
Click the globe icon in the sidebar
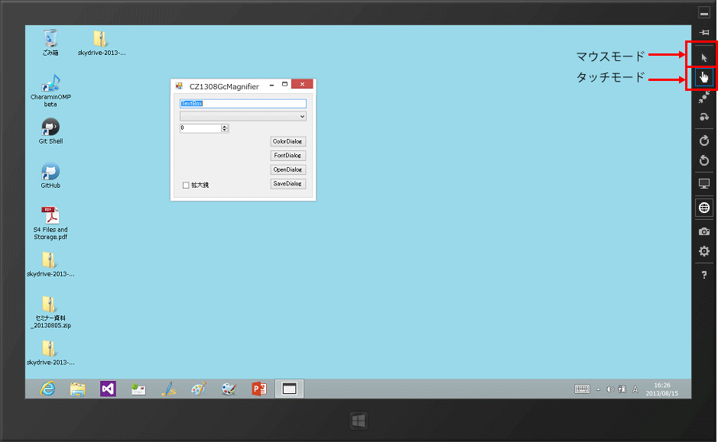tap(703, 207)
